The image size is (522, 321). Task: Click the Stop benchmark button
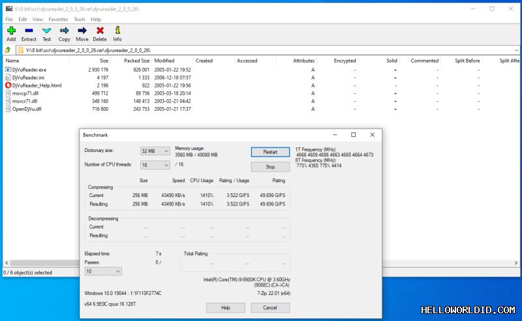pos(270,167)
